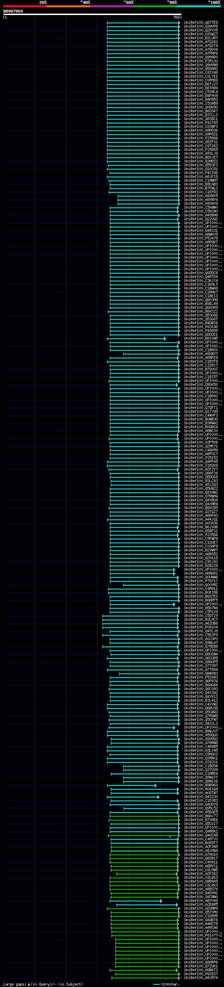224x987 pixels.
Task: Click the UniRef100_C5XML4 label
Action: pos(201,92)
